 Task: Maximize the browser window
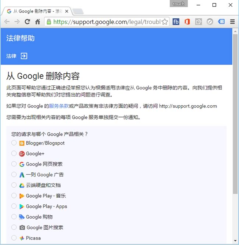coord(214,5)
